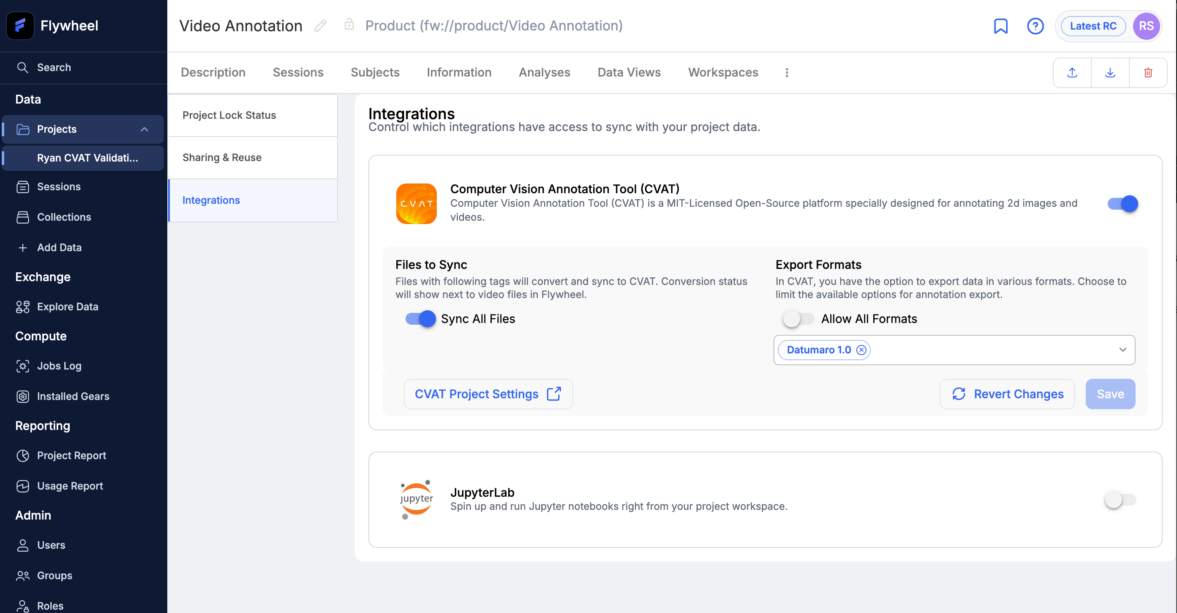The width and height of the screenshot is (1177, 613).
Task: Click the Video Annotation project title
Action: [241, 26]
